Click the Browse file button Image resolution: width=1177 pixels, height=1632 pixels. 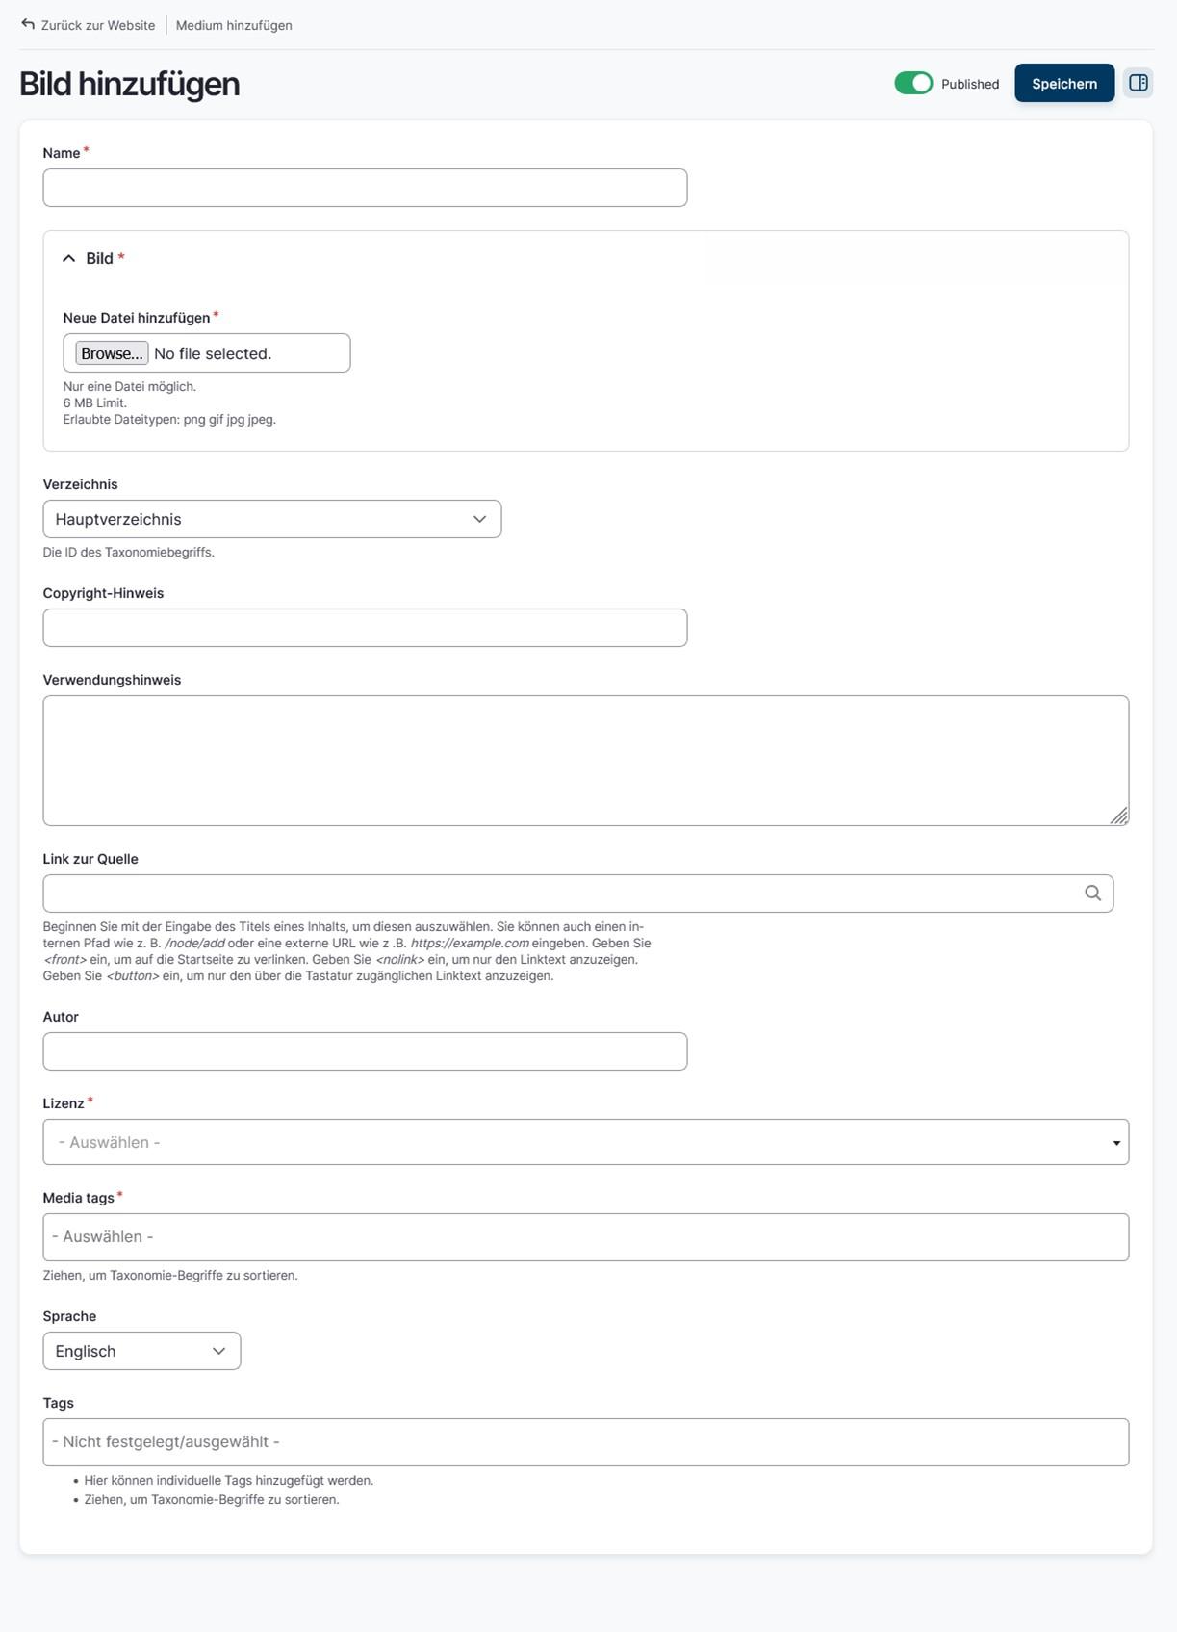pos(112,353)
